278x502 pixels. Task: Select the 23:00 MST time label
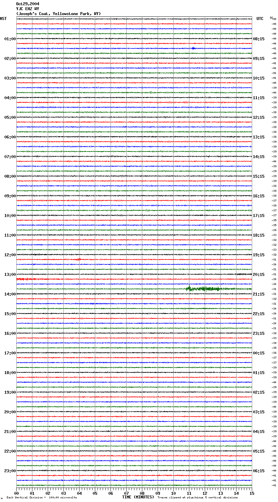click(x=10, y=471)
